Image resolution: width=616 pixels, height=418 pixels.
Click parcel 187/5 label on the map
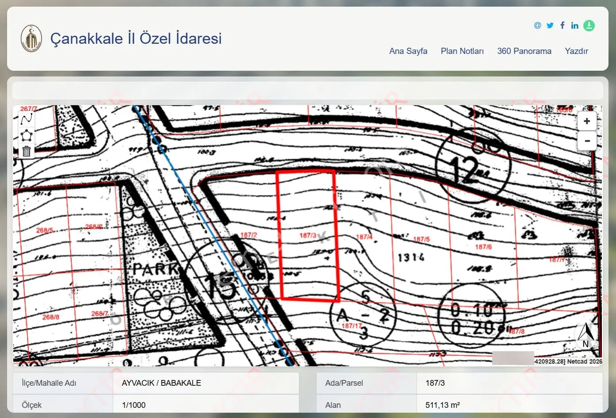tap(421, 239)
